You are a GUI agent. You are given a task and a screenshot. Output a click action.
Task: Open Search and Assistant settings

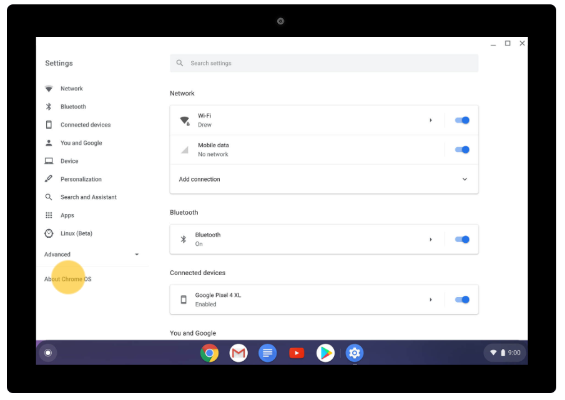pyautogui.click(x=49, y=197)
